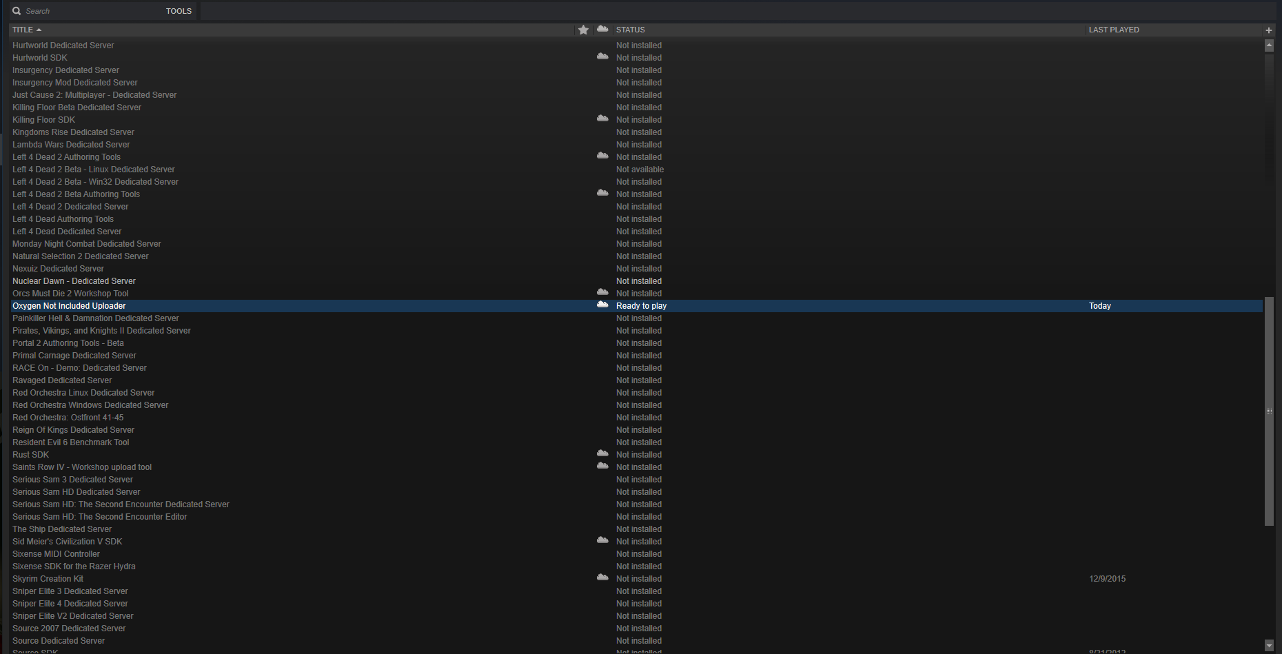Select Killing Floor Beta Dedicated Server
The width and height of the screenshot is (1282, 654).
(x=77, y=108)
